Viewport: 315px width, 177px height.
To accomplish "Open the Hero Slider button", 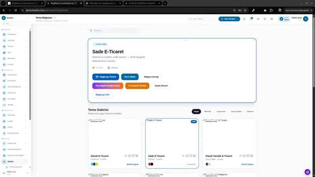I will point(130,77).
